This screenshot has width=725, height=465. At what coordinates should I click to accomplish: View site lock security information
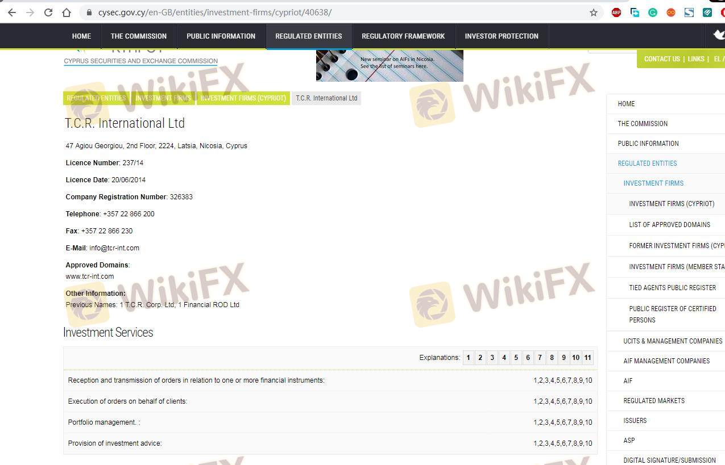pos(89,12)
